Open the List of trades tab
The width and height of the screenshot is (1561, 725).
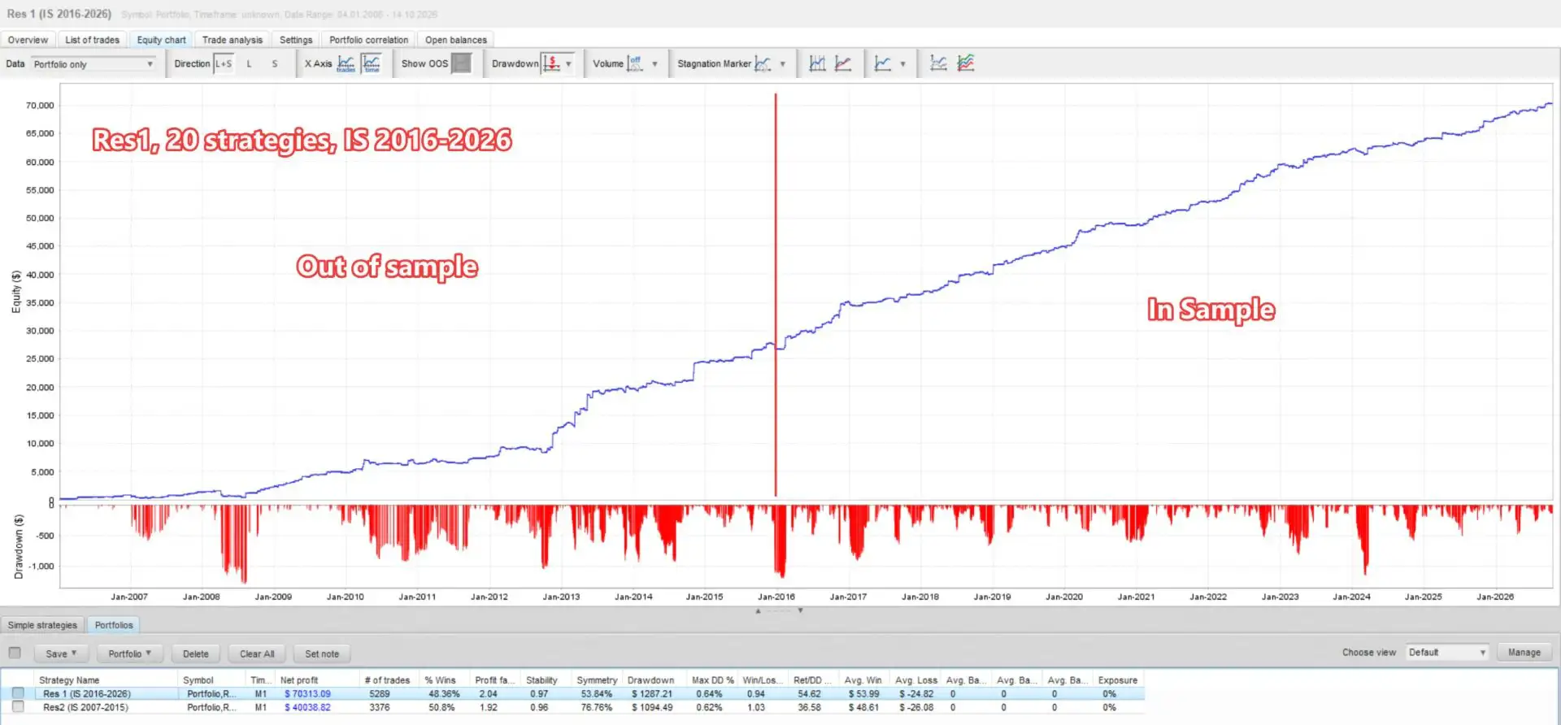92,40
